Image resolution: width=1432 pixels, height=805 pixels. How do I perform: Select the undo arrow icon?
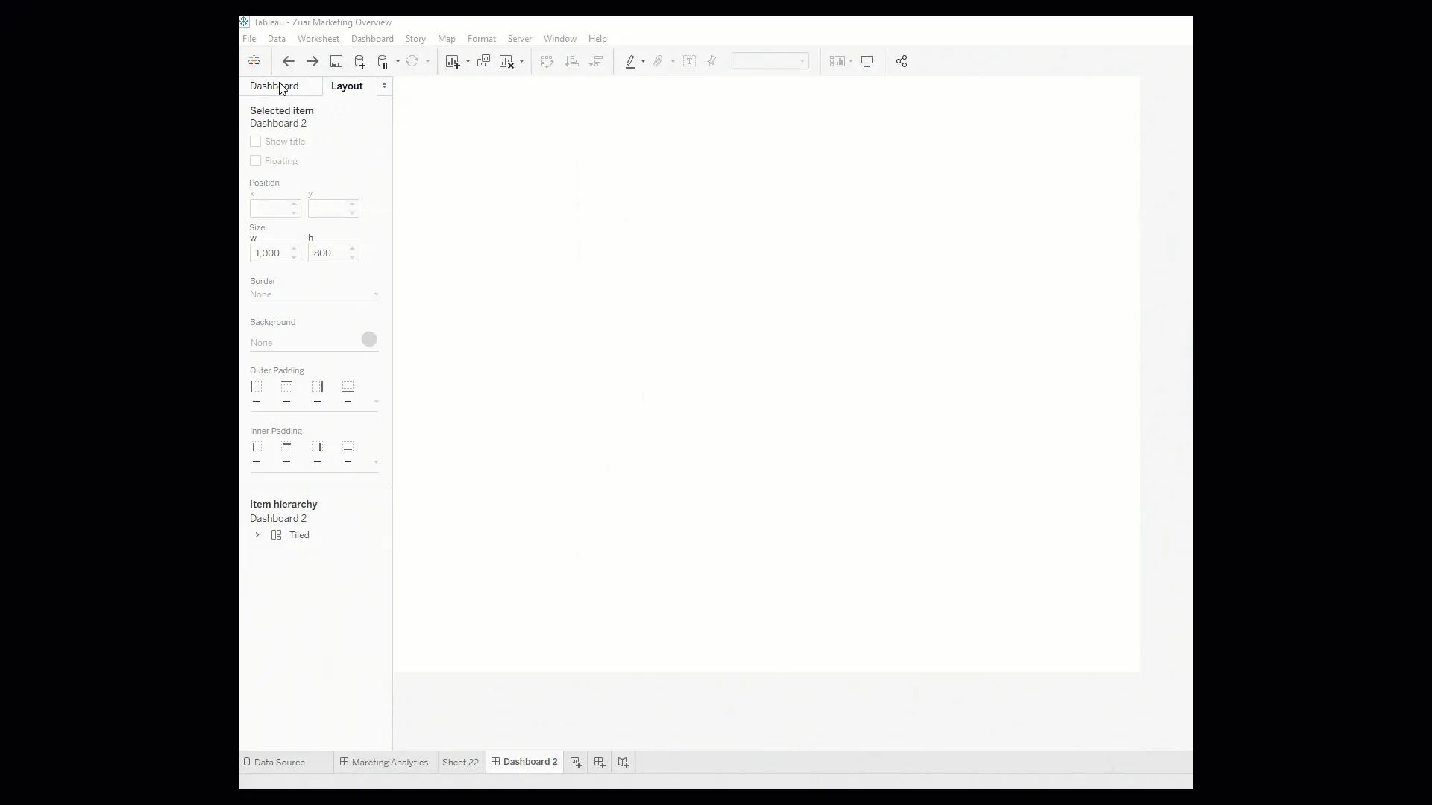[288, 61]
